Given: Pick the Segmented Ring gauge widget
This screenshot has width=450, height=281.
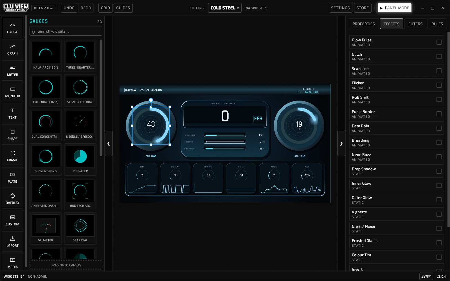Looking at the screenshot, I should [x=80, y=90].
